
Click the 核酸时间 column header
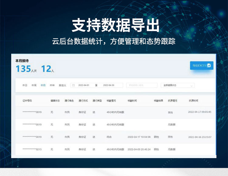[132, 100]
